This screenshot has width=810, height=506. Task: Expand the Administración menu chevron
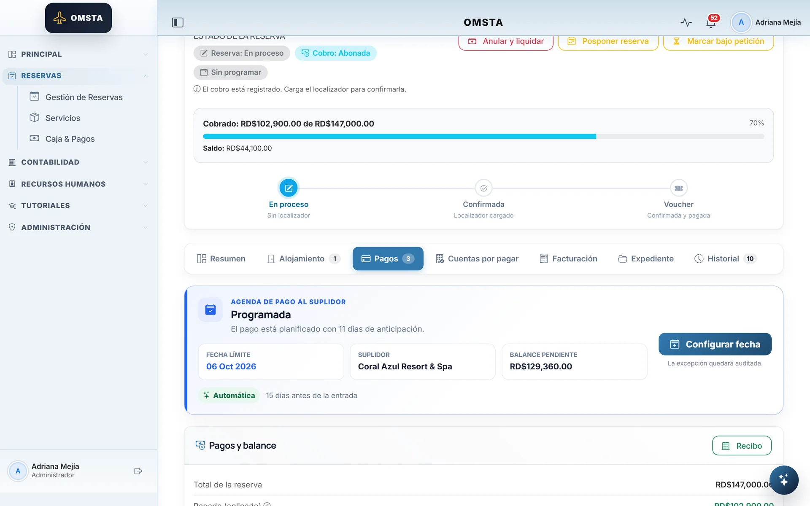[146, 227]
